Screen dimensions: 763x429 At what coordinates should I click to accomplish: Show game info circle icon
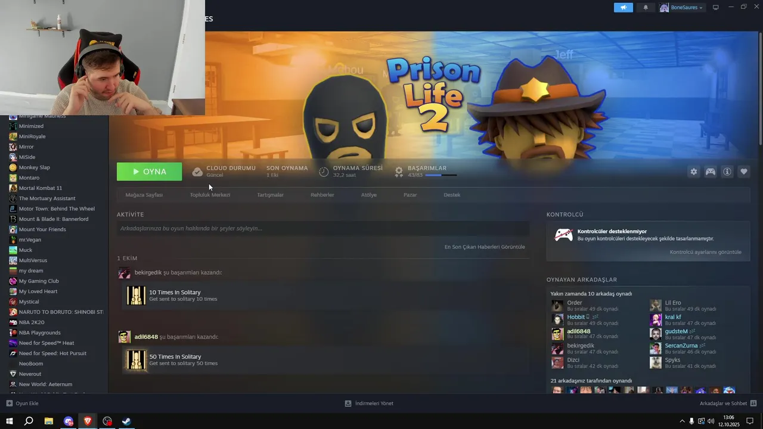pos(727,172)
